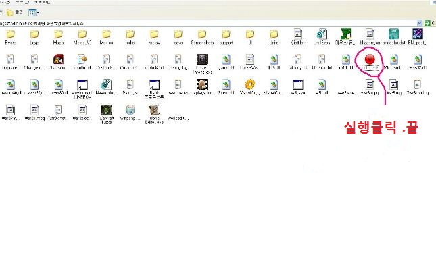The height and width of the screenshot is (280, 436).
Task: Open the Maps folder
Action: (57, 34)
